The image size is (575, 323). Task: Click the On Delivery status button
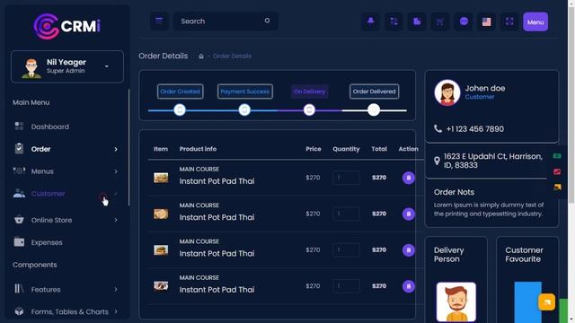309,92
